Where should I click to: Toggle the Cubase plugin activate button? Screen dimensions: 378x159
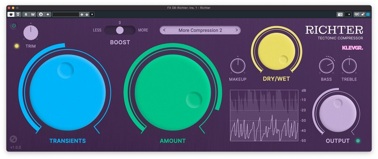click(11, 14)
